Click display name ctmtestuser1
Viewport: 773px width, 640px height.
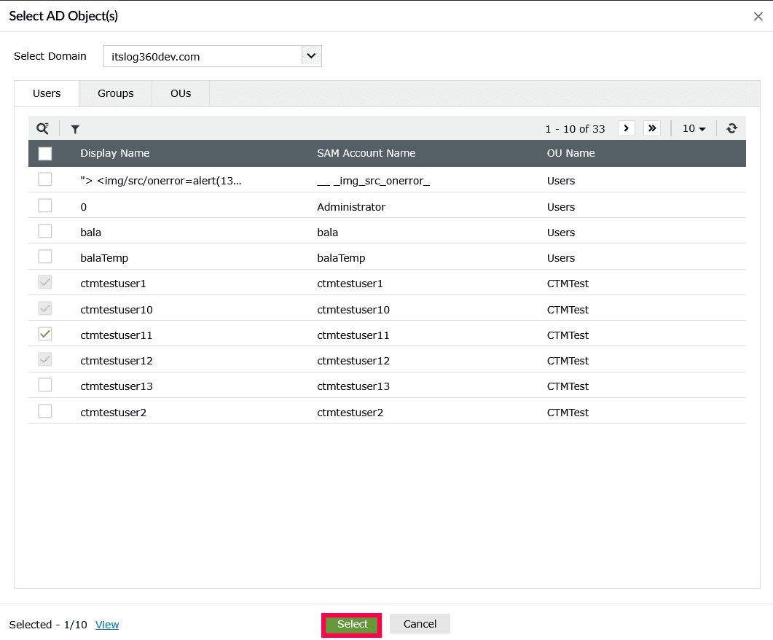coord(113,284)
